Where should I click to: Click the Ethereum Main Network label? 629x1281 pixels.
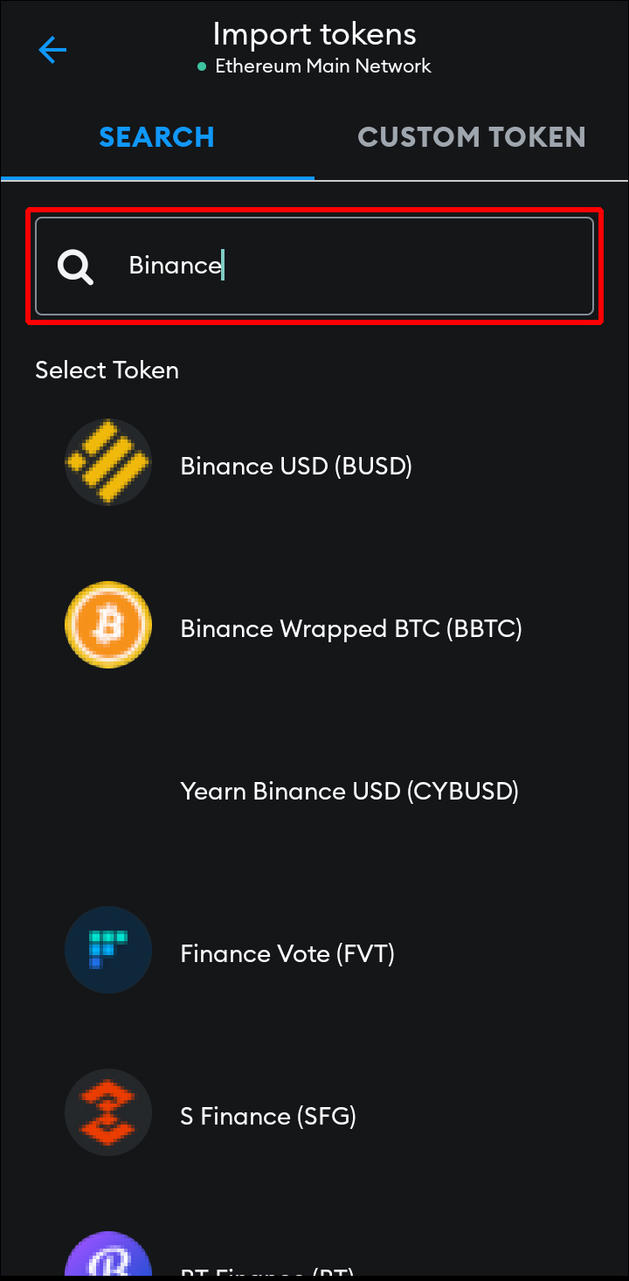323,66
